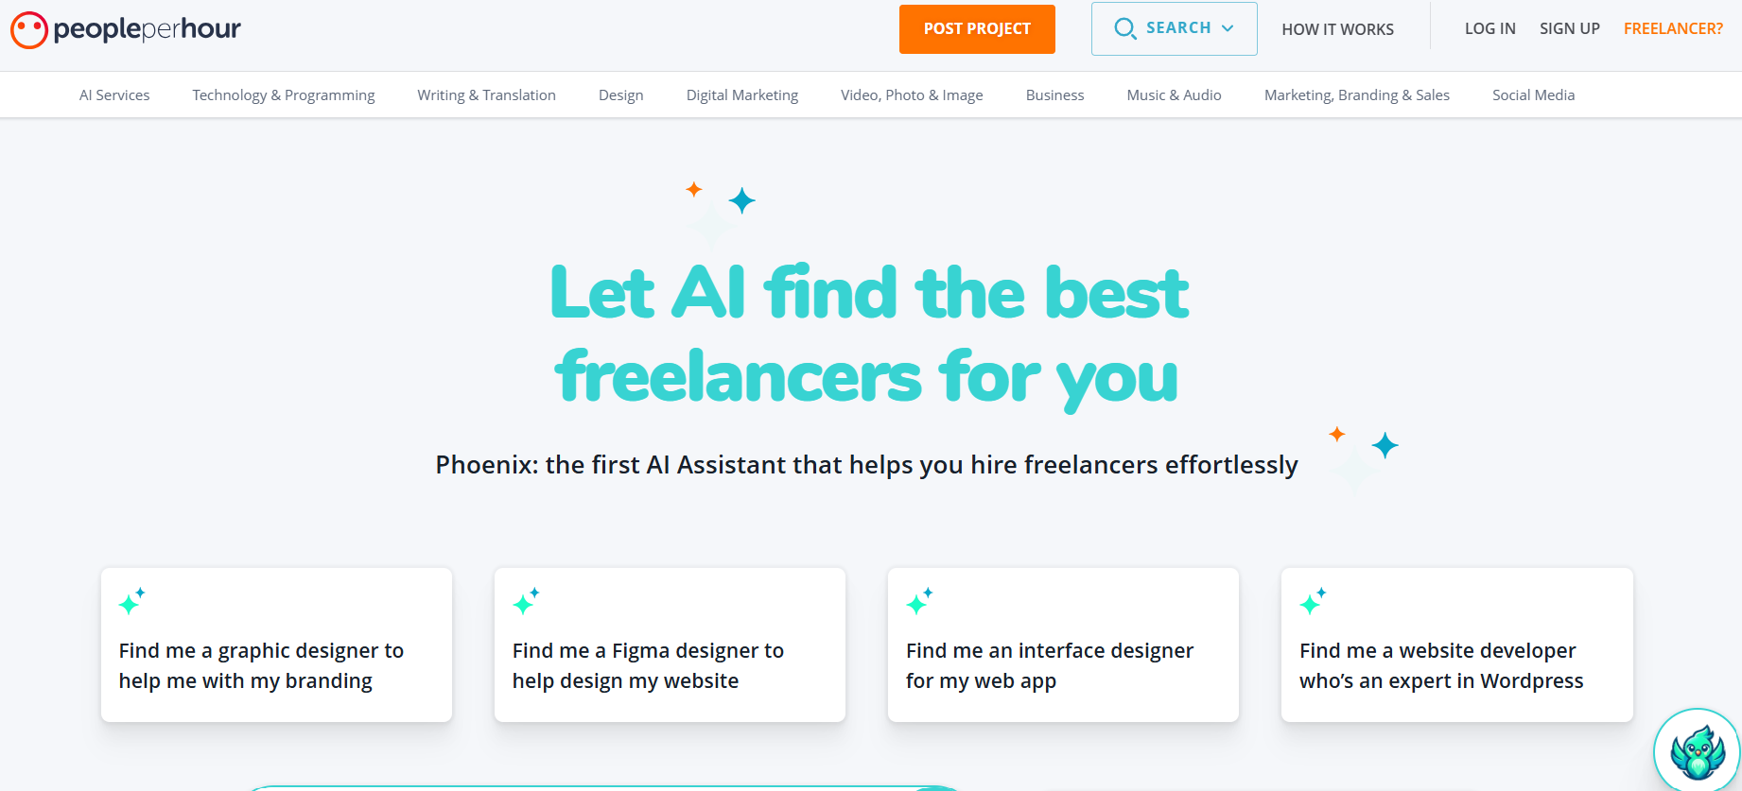
Task: Open Technology & Programming category
Action: pos(284,95)
